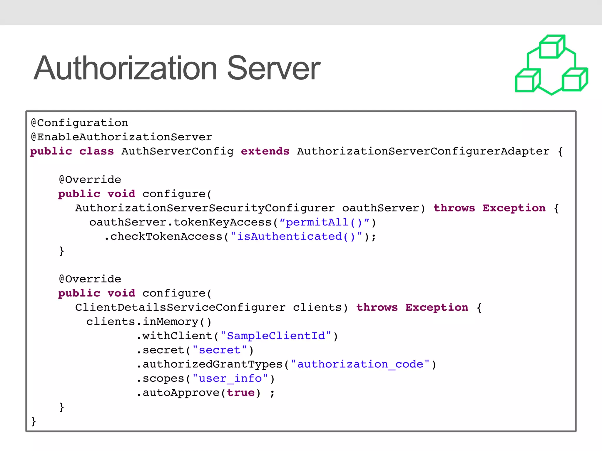
Task: Click the ".withClient(" method call
Action: coord(178,336)
